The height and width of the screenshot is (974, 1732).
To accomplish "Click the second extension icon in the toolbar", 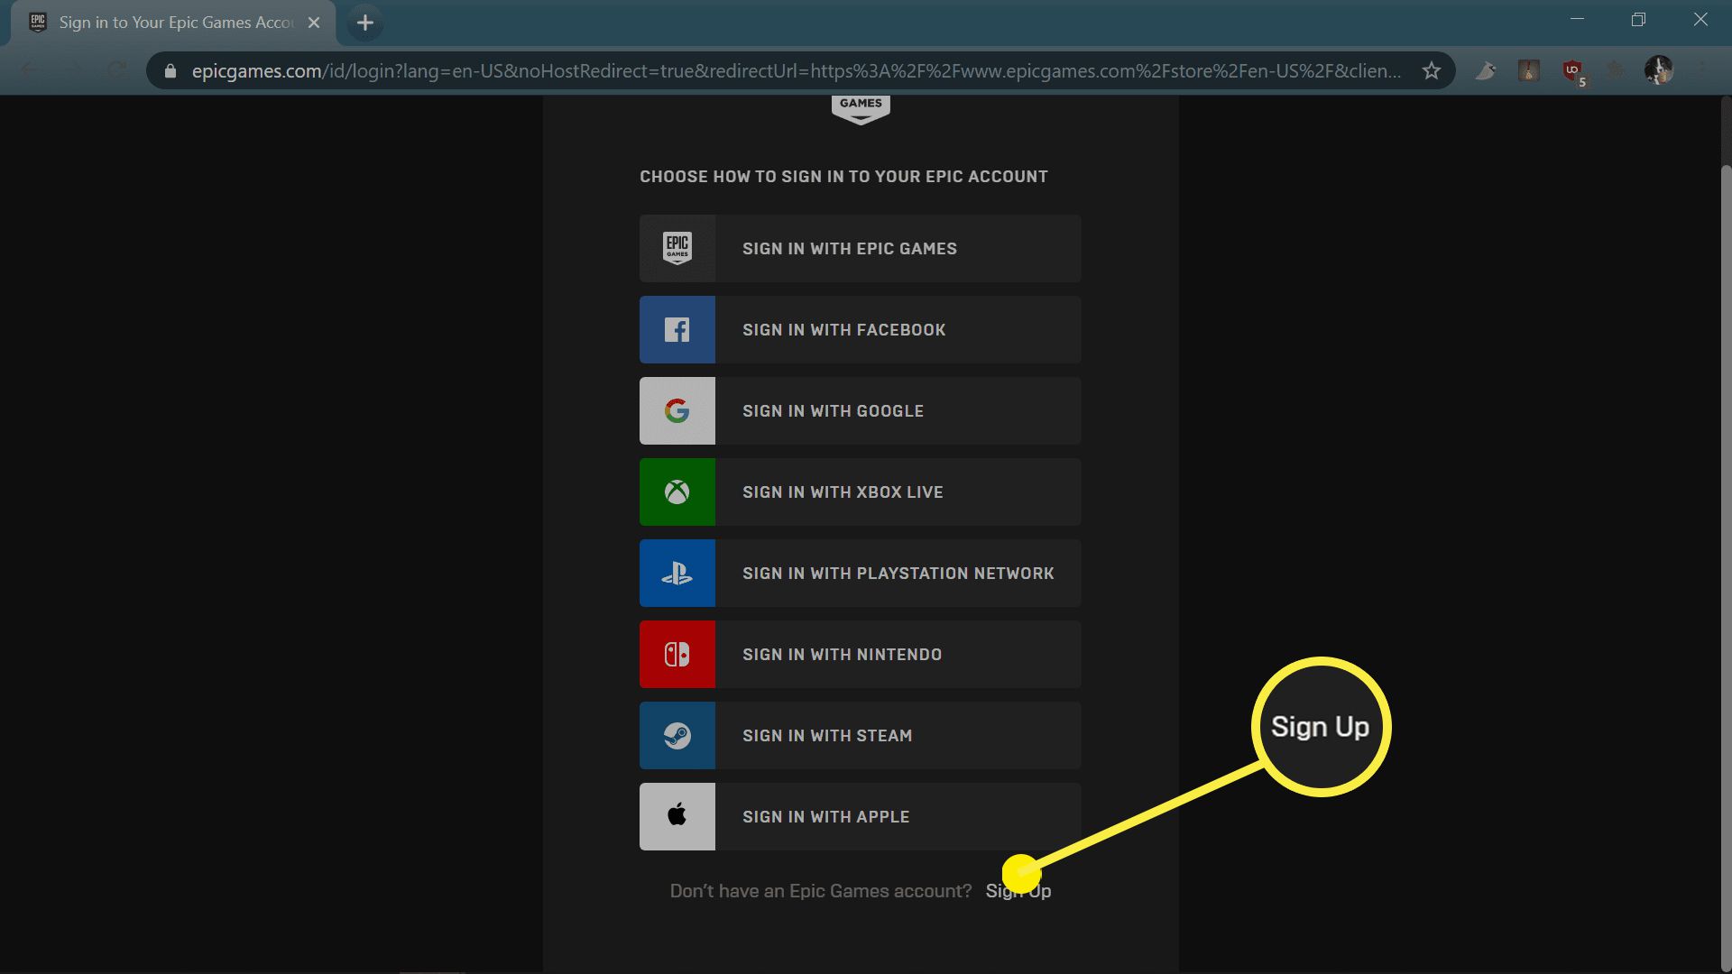I will click(1529, 70).
